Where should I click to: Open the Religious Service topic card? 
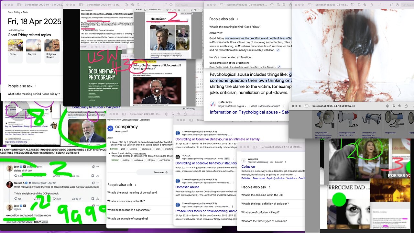(x=52, y=51)
